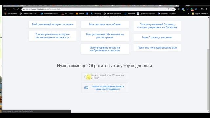Click the blue document bookmark icon
210x118 pixels.
[87, 14]
